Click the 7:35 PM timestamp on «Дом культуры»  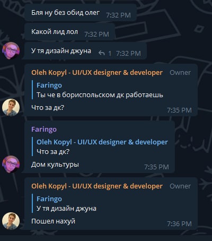click(156, 167)
